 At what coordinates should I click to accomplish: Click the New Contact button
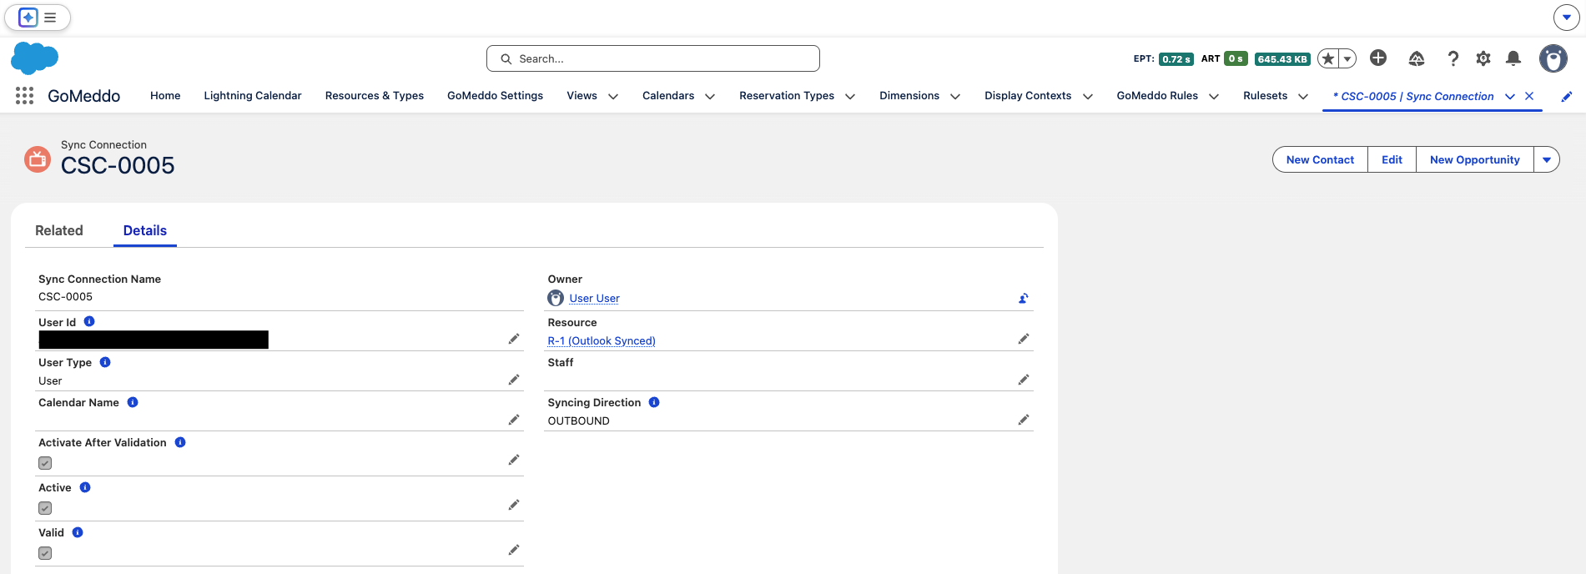coord(1320,159)
